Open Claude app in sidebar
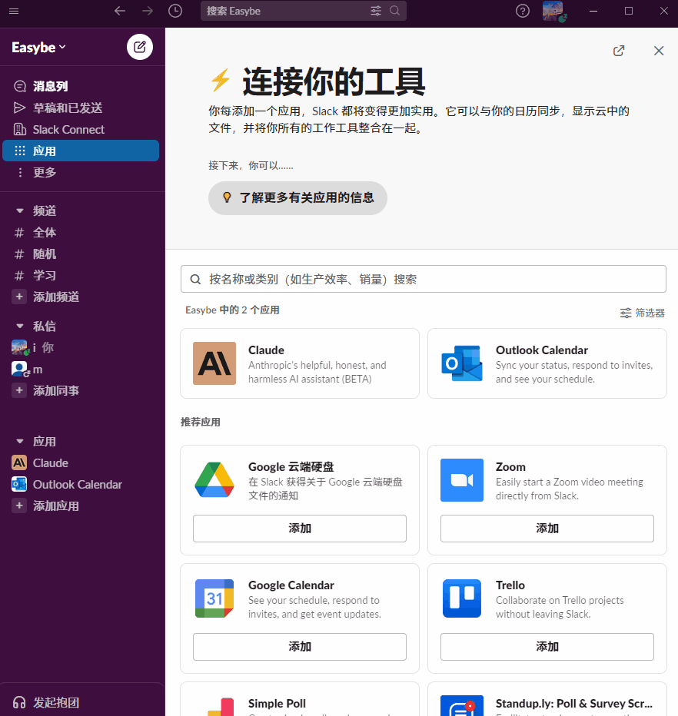 click(81, 463)
